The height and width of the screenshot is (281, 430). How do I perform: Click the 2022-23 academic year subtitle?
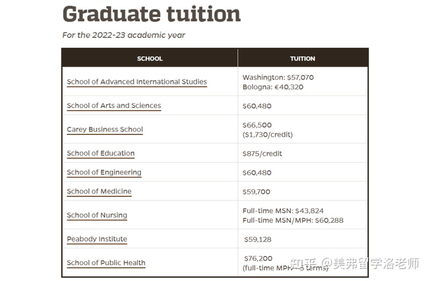(x=124, y=35)
